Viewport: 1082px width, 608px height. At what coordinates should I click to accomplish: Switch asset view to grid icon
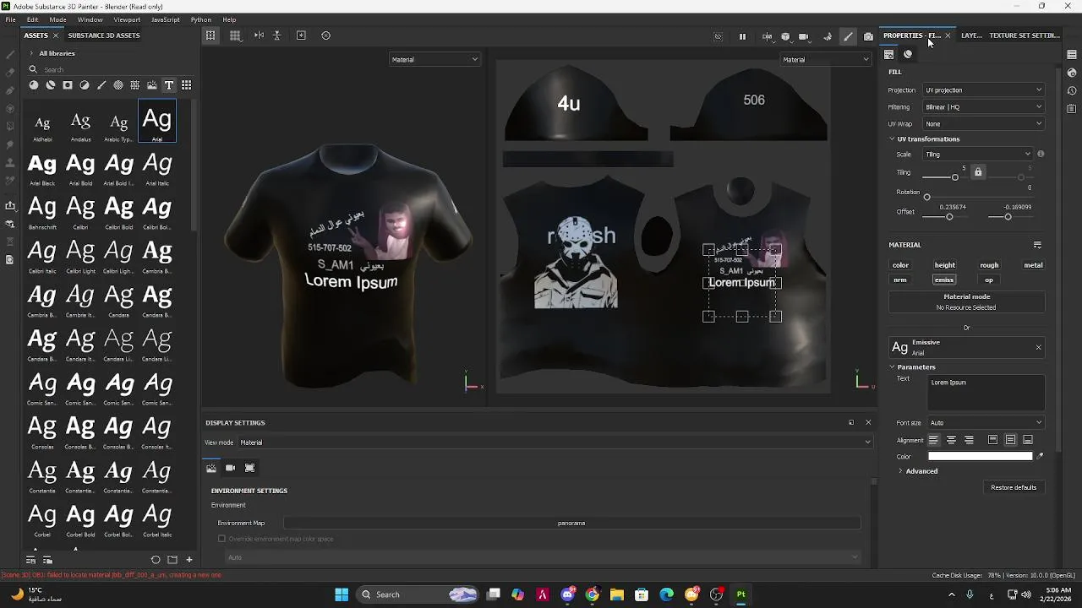pyautogui.click(x=186, y=85)
